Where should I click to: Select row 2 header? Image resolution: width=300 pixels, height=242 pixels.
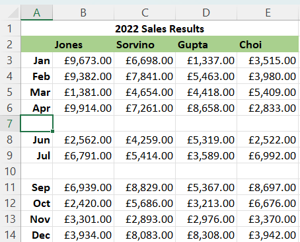[x=10, y=44]
